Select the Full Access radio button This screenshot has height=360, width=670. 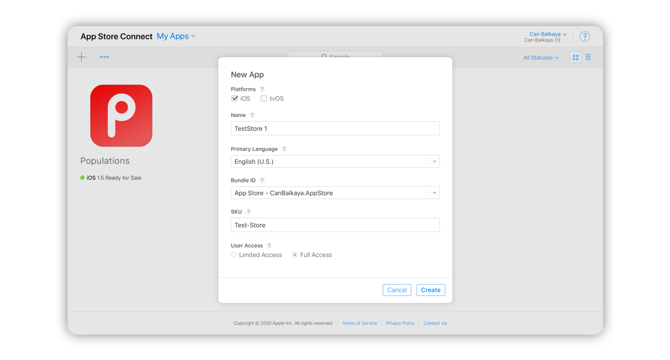tap(295, 255)
